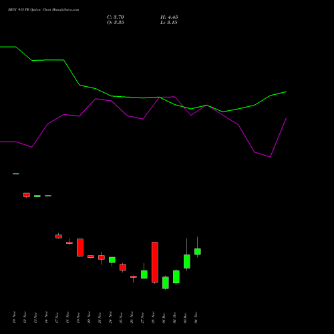This screenshot has width=334, height=334.
Task: Select the thin red candle for 18 Nov
Action: 69,242
